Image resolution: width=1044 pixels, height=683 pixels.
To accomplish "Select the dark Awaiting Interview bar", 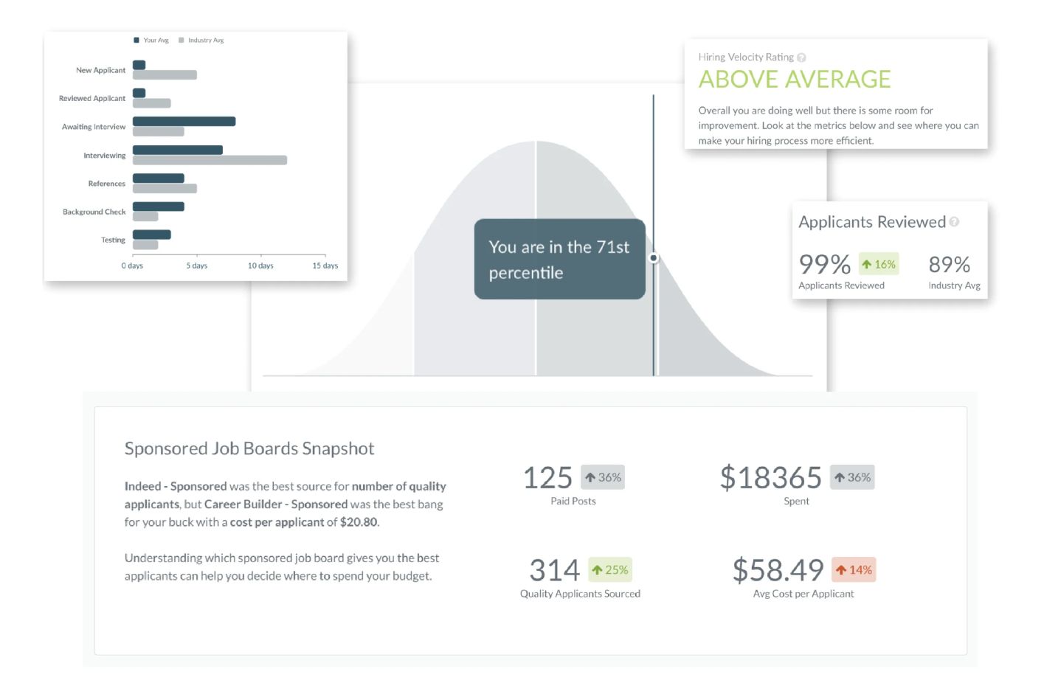I will [x=184, y=122].
